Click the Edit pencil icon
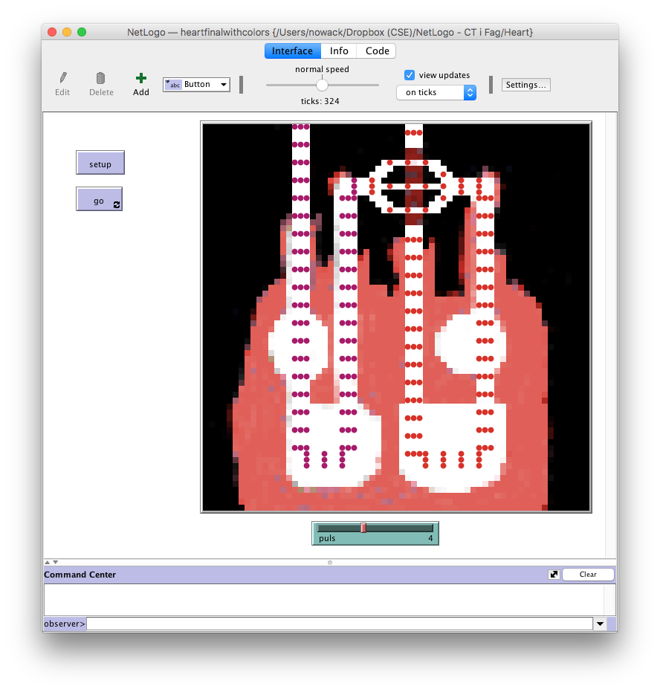The height and width of the screenshot is (692, 660). (63, 78)
